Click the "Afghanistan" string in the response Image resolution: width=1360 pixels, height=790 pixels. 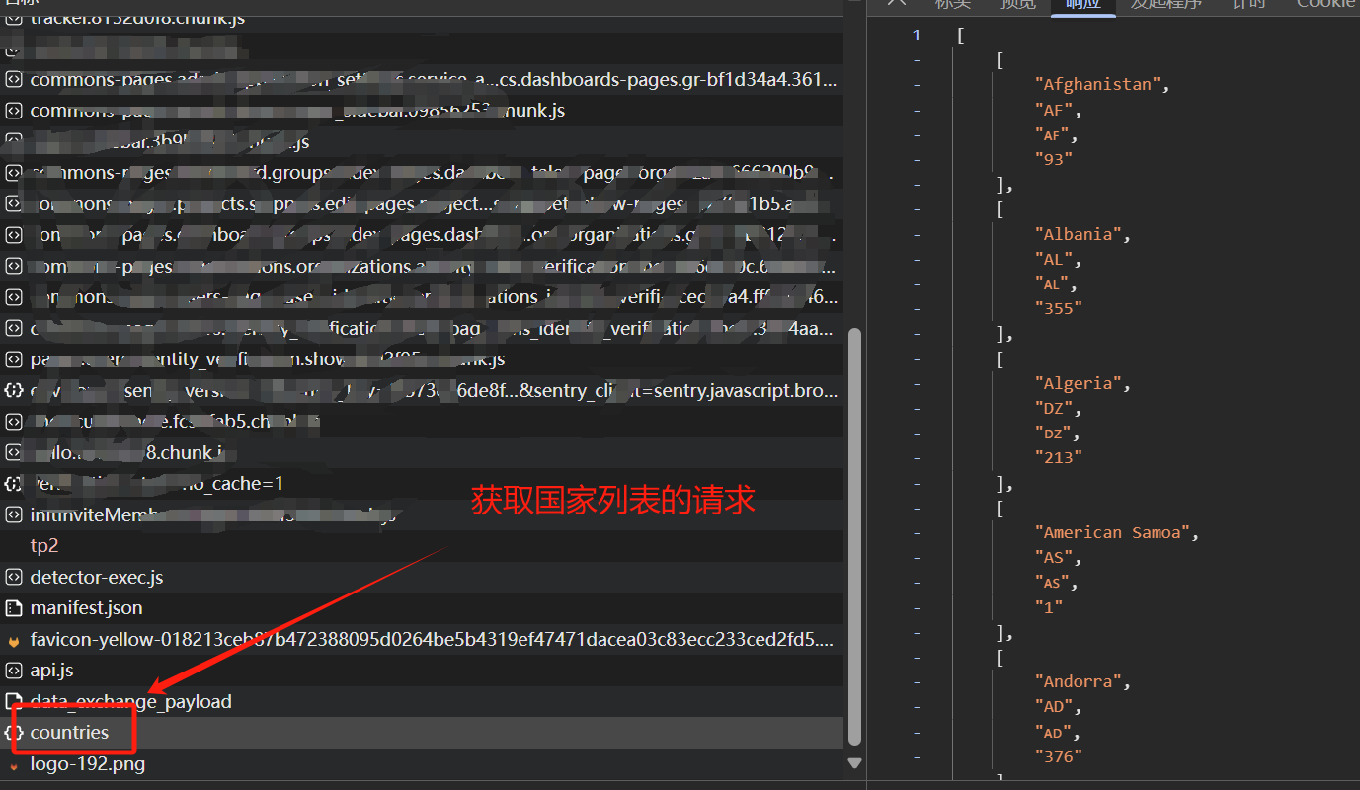point(1097,85)
